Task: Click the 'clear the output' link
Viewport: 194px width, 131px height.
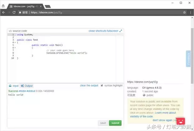Action: (89, 85)
